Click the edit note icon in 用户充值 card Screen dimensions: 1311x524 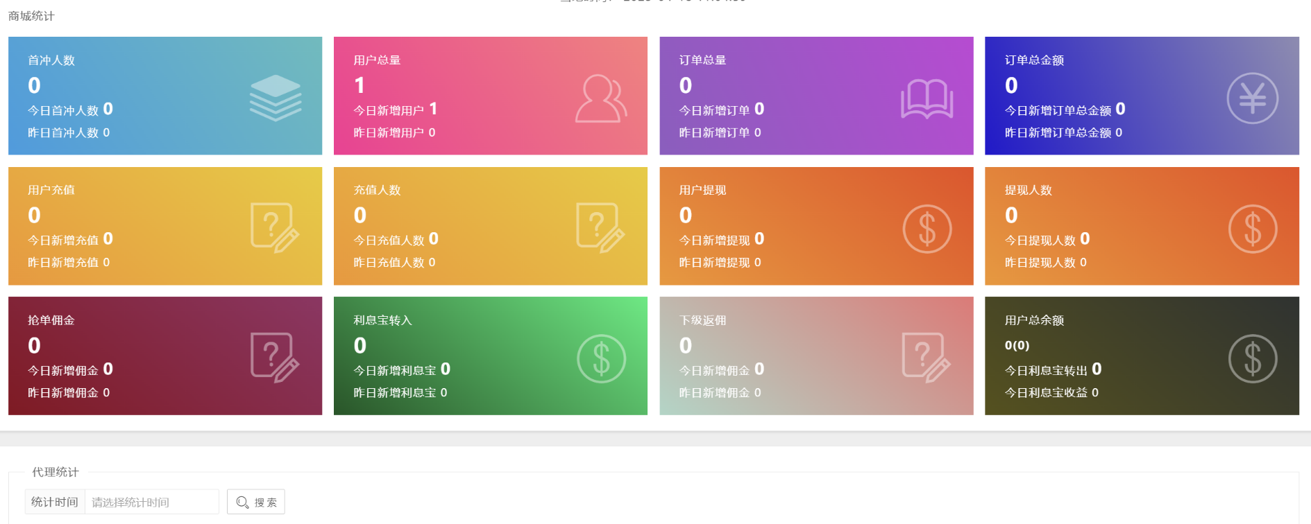(274, 228)
